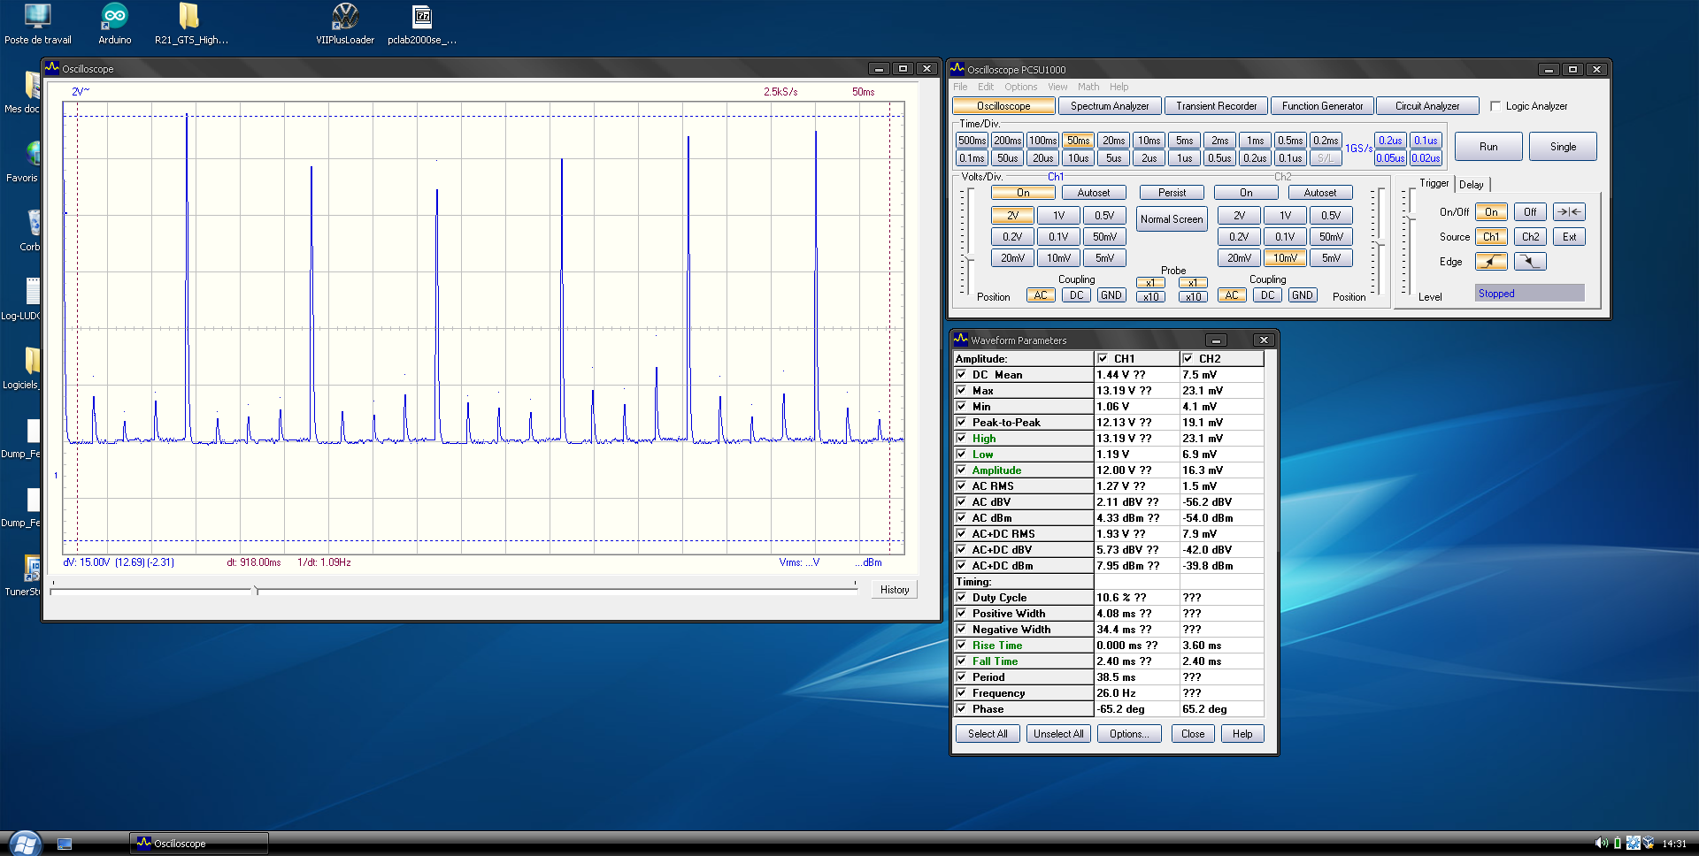The height and width of the screenshot is (856, 1699).
Task: Uncheck the CH2 column checkbox
Action: click(1188, 359)
